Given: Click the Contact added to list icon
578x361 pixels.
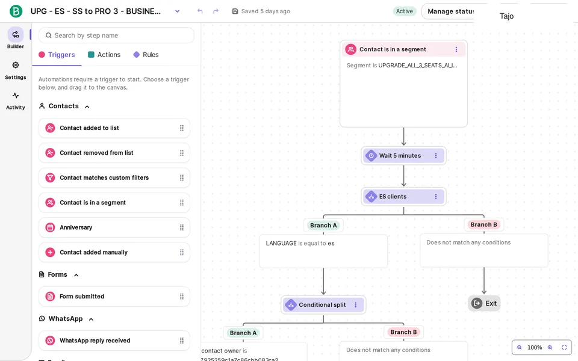Looking at the screenshot, I should point(50,128).
